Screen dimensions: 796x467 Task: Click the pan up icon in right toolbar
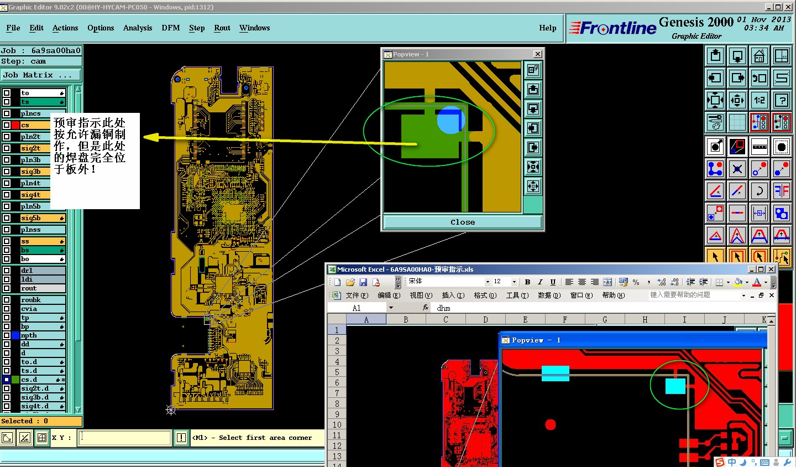(715, 56)
